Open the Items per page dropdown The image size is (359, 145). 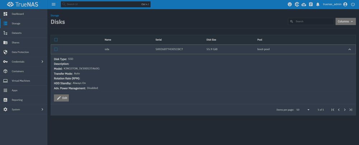point(303,110)
